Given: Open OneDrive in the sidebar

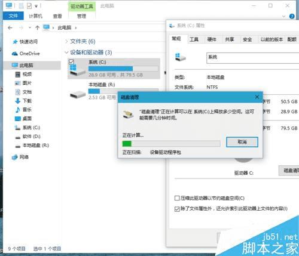Looking at the screenshot, I should [26, 54].
